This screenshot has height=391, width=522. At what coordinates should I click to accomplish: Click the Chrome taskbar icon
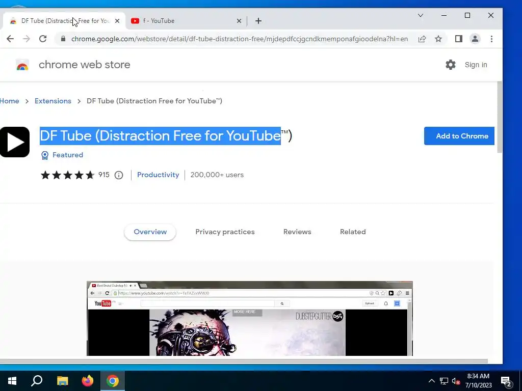(x=113, y=381)
